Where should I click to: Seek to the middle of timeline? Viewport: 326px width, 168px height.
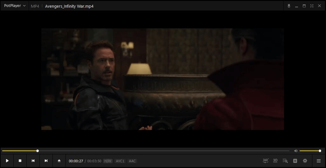click(x=146, y=151)
